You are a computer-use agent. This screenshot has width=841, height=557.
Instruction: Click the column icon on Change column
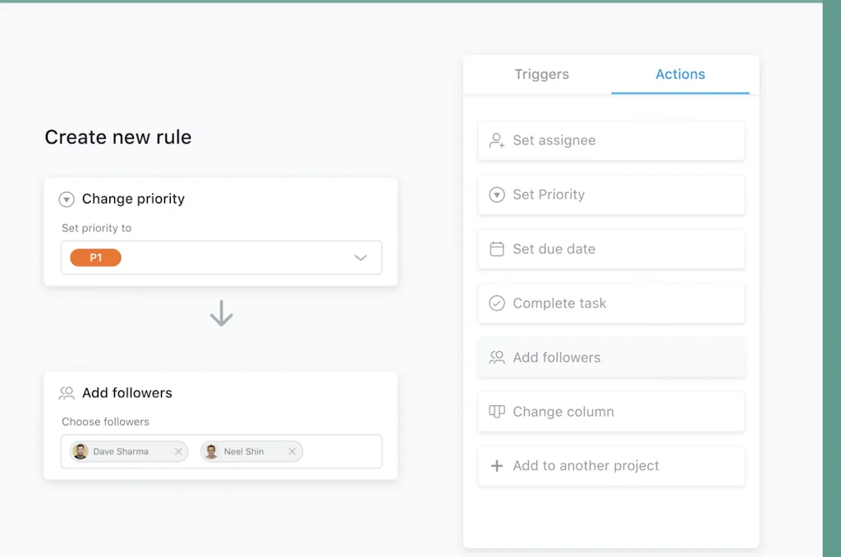tap(496, 411)
